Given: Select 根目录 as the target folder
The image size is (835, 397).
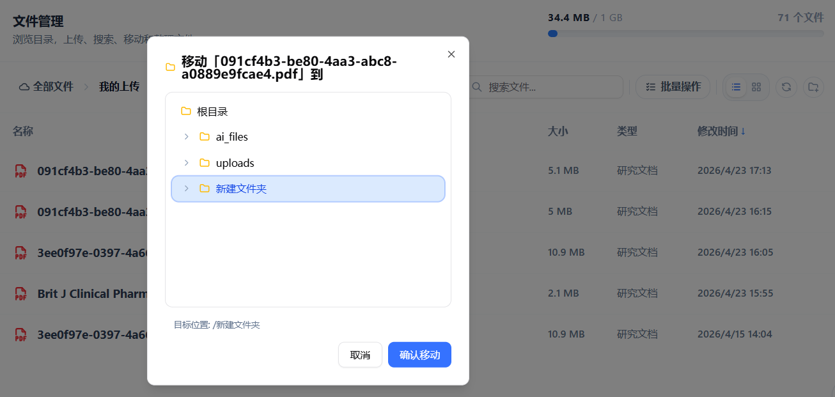Looking at the screenshot, I should coord(308,111).
